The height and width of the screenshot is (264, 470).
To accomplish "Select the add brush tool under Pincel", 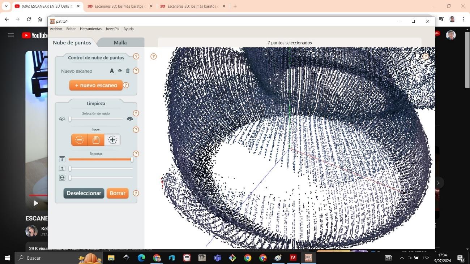I will tap(112, 140).
